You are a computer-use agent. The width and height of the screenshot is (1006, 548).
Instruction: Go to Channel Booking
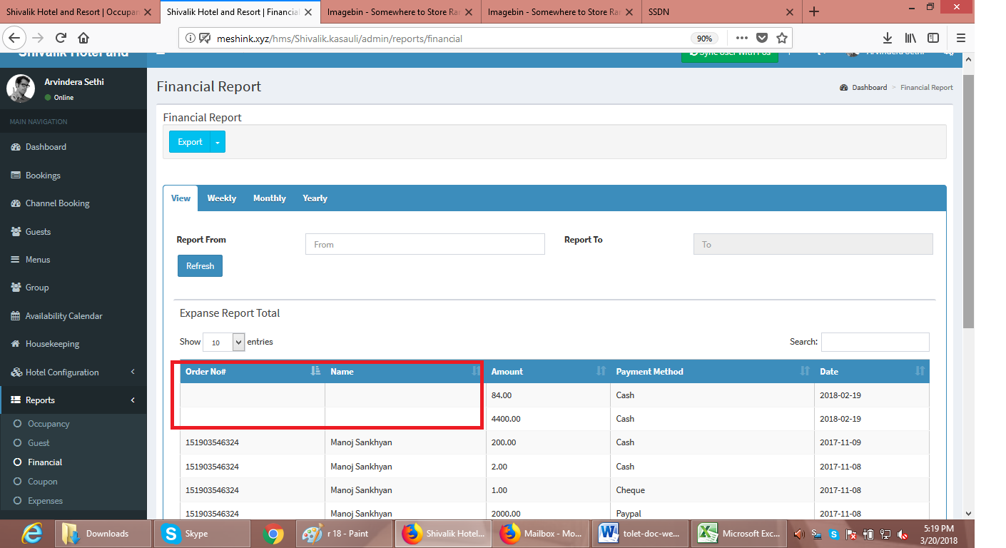(57, 203)
